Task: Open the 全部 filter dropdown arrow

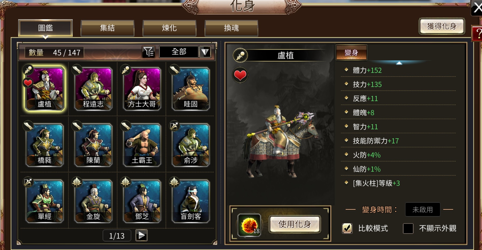Action: point(205,52)
